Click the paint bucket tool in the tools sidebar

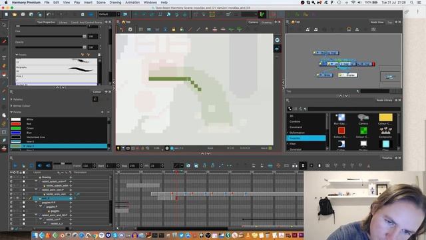(x=4, y=74)
